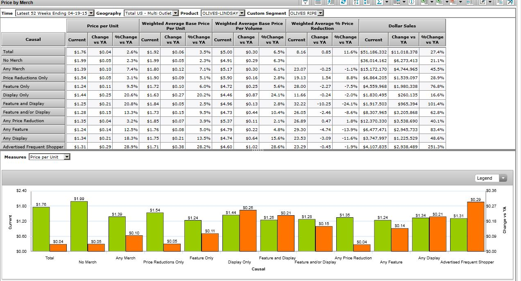Click the sigma totals icon
The width and height of the screenshot is (521, 281).
pos(379,2)
